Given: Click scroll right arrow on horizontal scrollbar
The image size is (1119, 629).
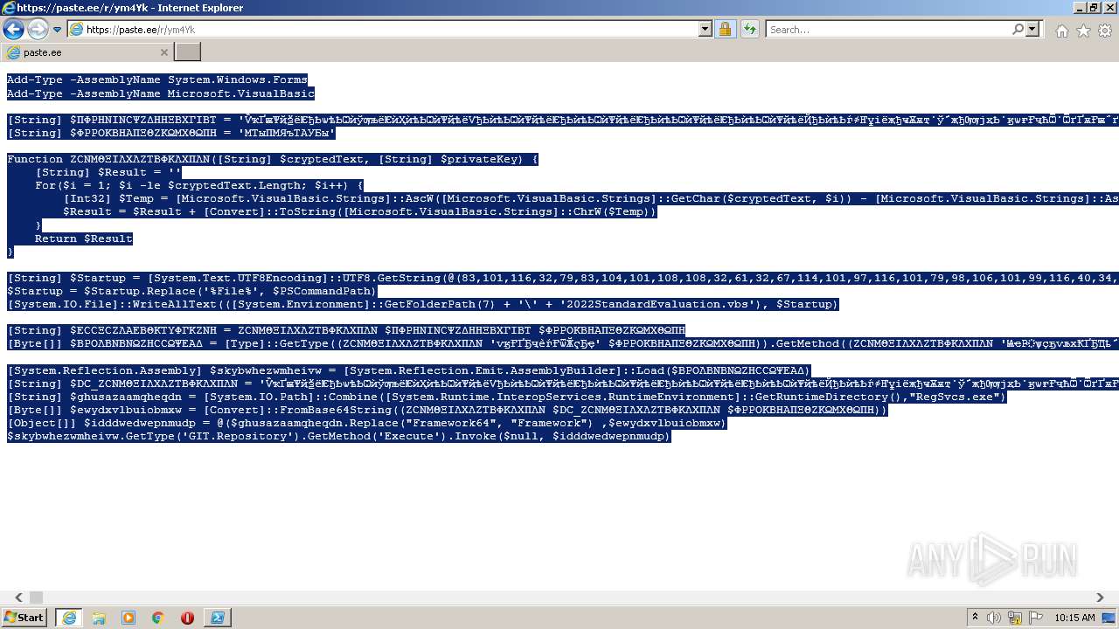Looking at the screenshot, I should coord(1100,598).
